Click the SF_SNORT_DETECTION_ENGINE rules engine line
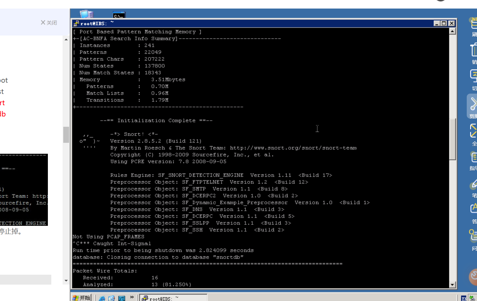 221,175
